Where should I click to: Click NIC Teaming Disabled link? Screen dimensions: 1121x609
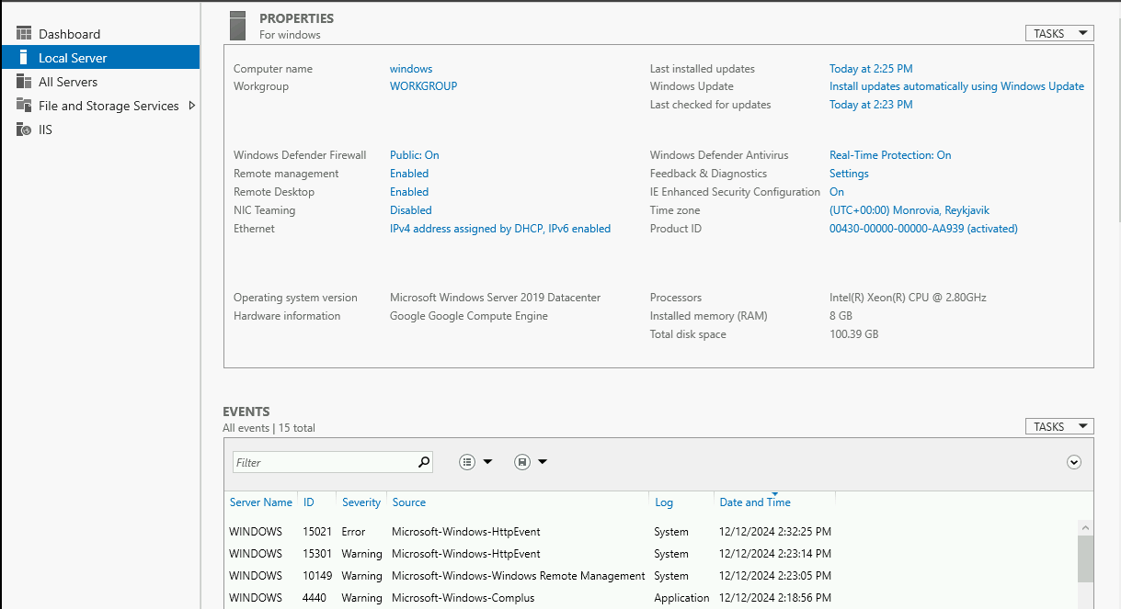coord(411,210)
